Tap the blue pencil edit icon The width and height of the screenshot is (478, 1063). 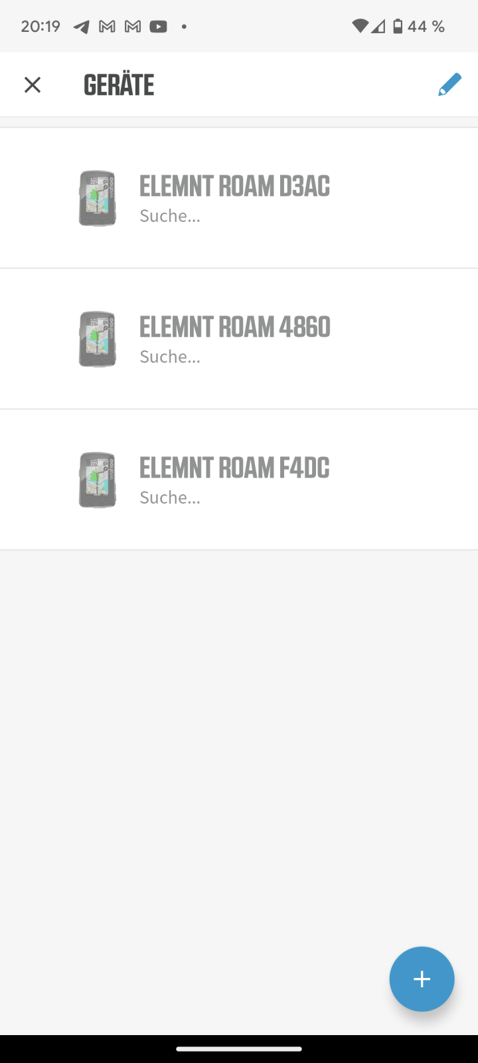(449, 85)
